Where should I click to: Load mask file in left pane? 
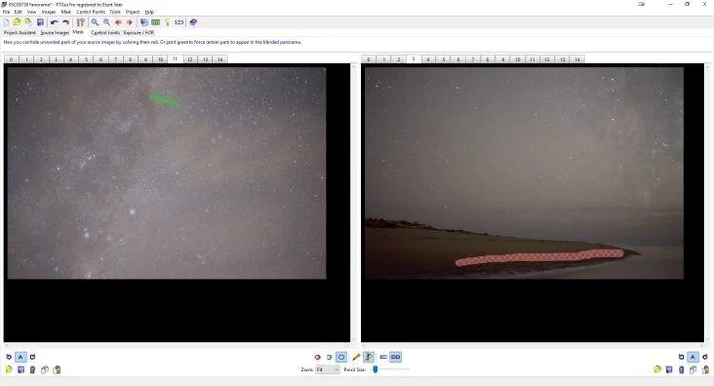[x=9, y=370]
